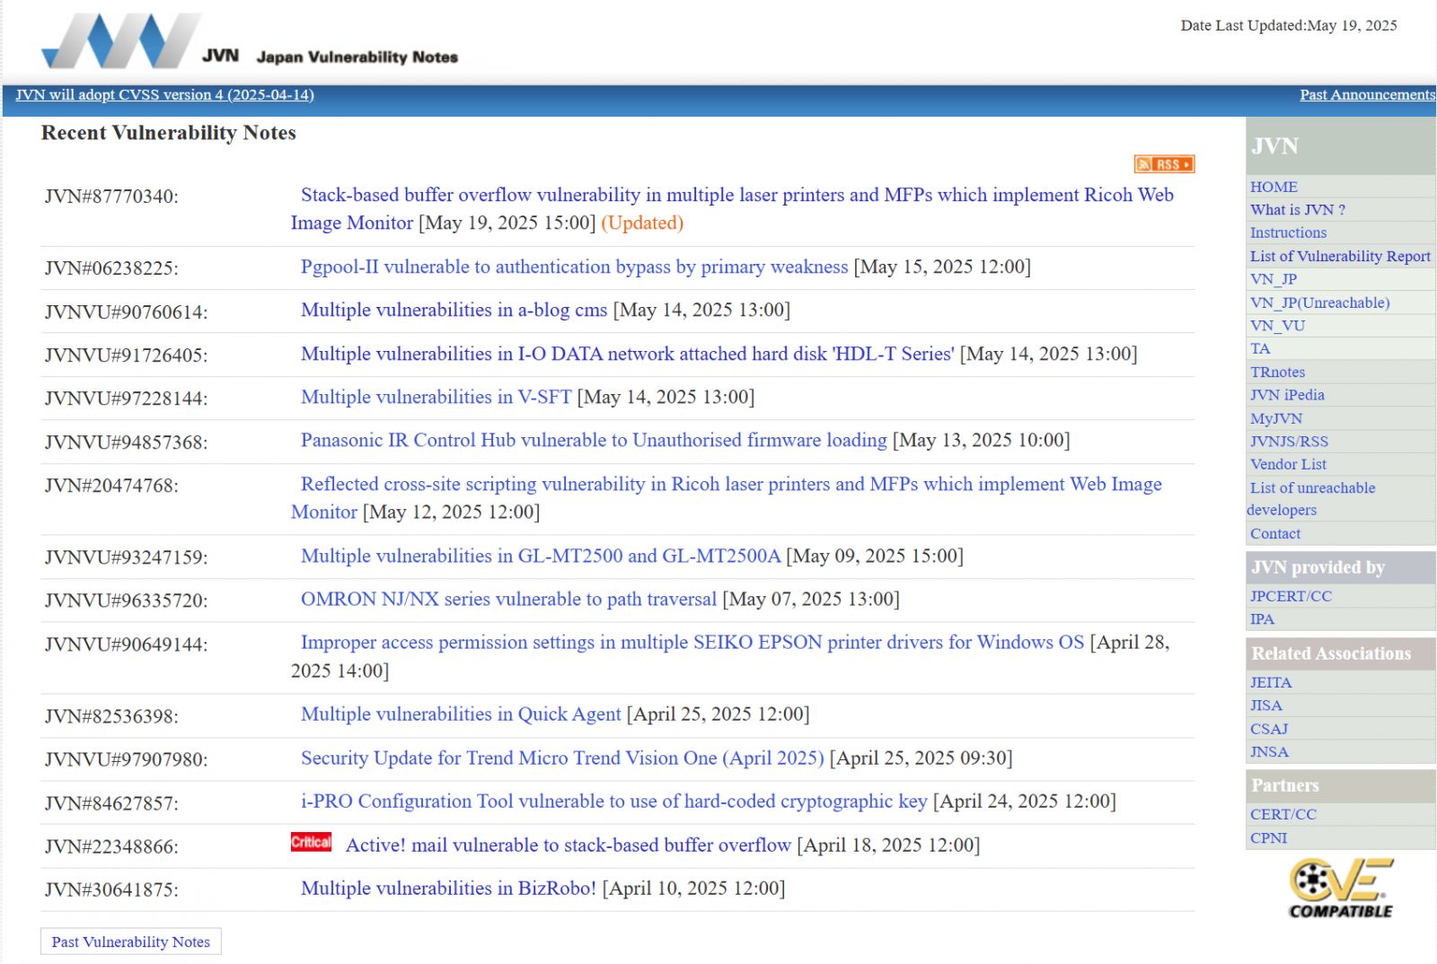
Task: Click the CVE Compatible logo
Action: (1341, 888)
